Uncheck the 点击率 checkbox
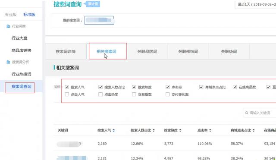 tap(168, 87)
